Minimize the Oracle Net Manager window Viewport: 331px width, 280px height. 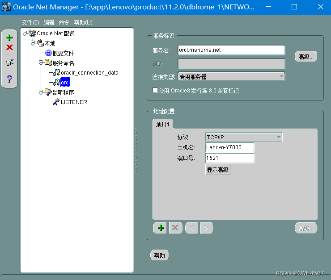(x=268, y=7)
